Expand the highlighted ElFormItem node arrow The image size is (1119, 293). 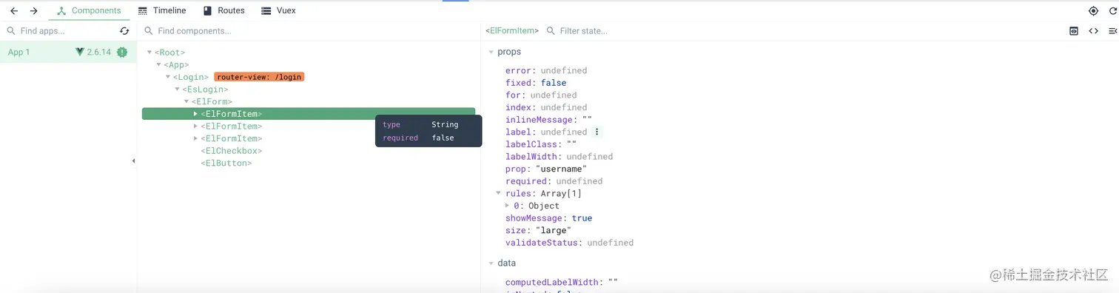[x=195, y=114]
